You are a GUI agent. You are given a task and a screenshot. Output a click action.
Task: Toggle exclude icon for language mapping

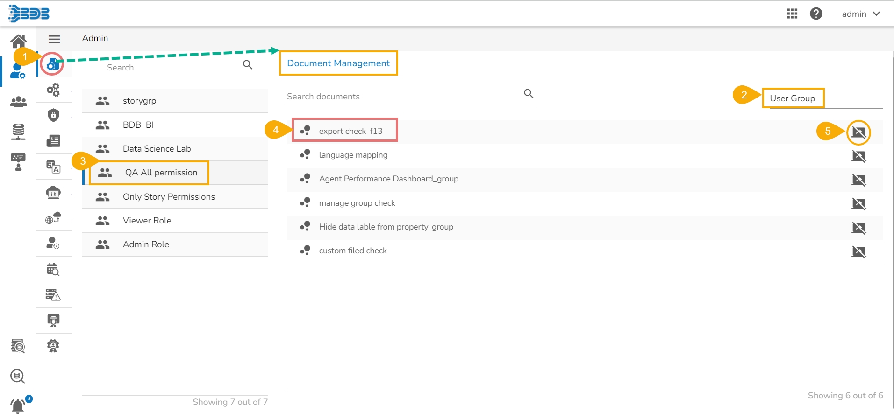point(858,156)
